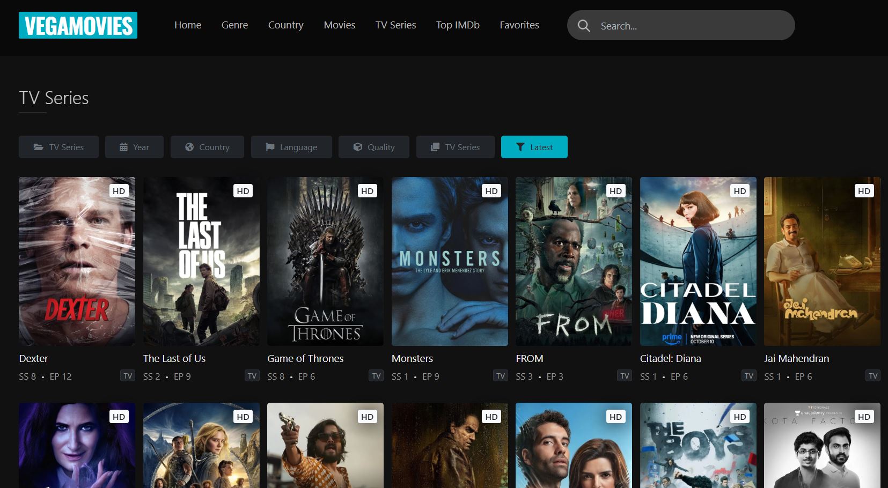Open the Dexter title link

33,358
